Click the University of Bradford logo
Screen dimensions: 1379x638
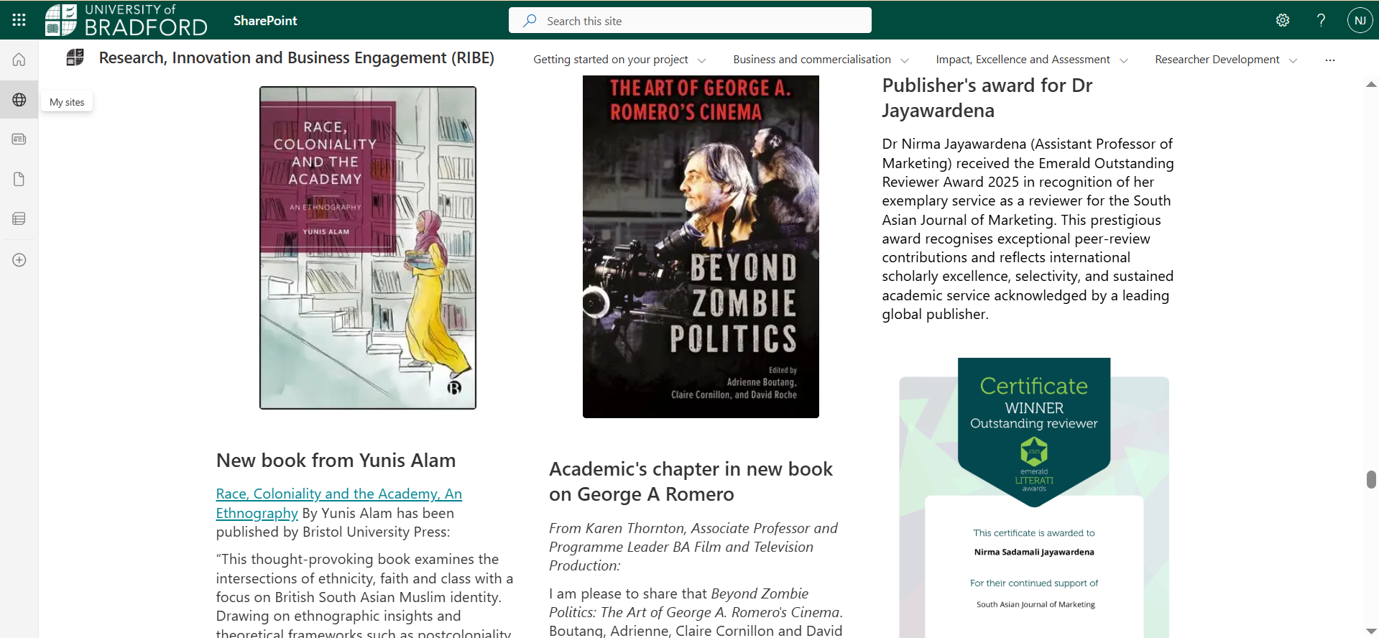pyautogui.click(x=126, y=20)
